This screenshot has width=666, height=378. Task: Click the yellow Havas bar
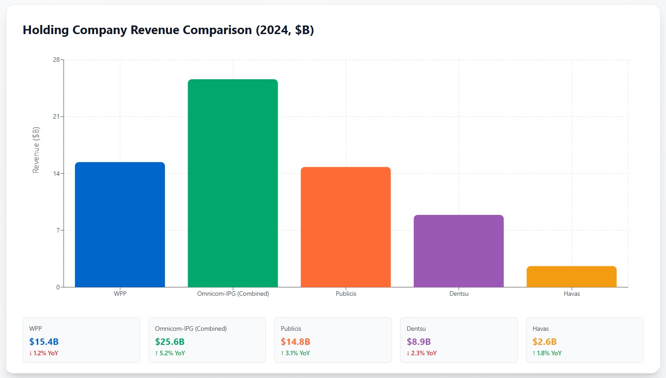click(x=571, y=277)
